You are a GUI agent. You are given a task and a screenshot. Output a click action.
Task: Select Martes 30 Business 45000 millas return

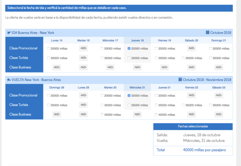102,114
